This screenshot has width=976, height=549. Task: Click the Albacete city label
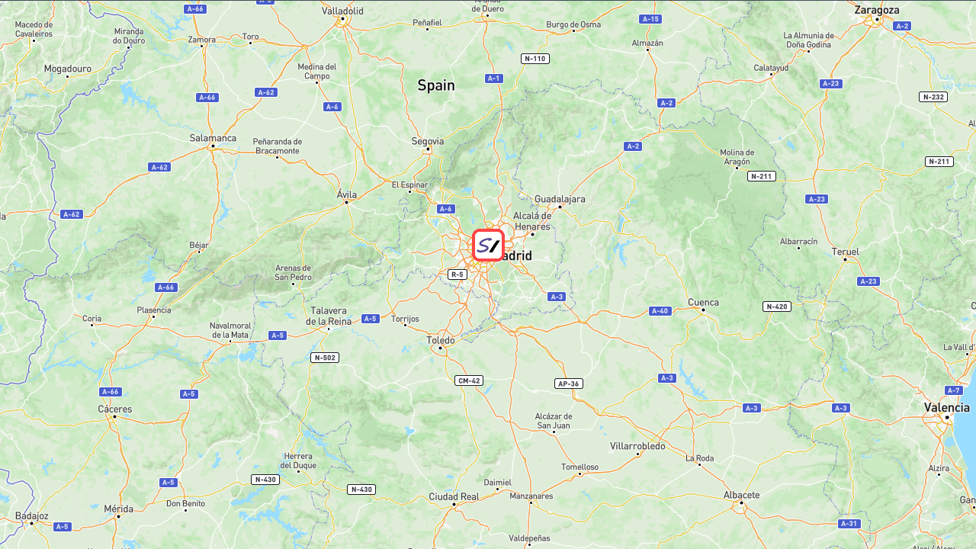742,495
